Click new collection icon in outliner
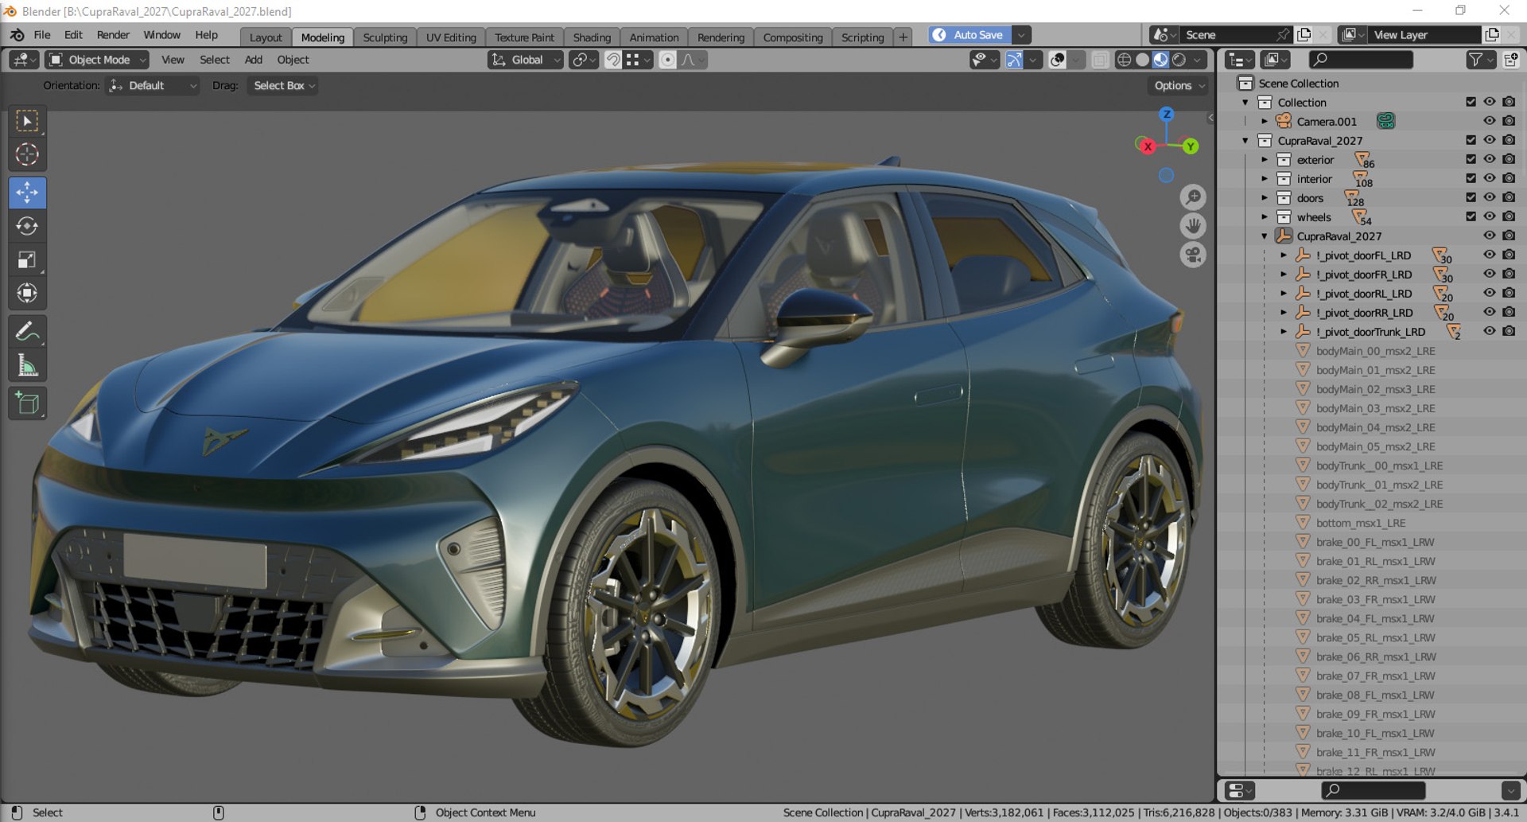Screen dimensions: 1527x822 pyautogui.click(x=1511, y=60)
